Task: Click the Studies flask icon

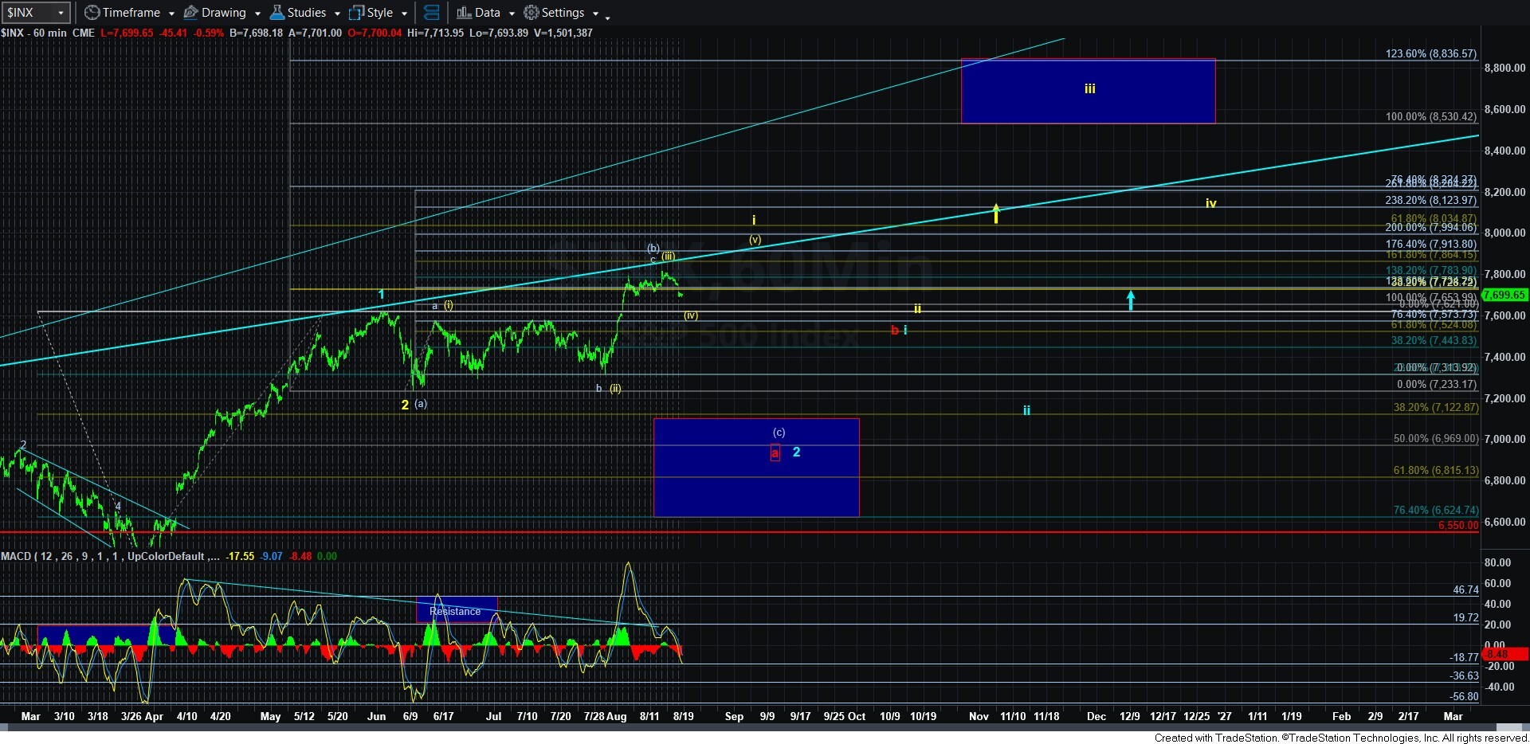Action: [x=277, y=13]
